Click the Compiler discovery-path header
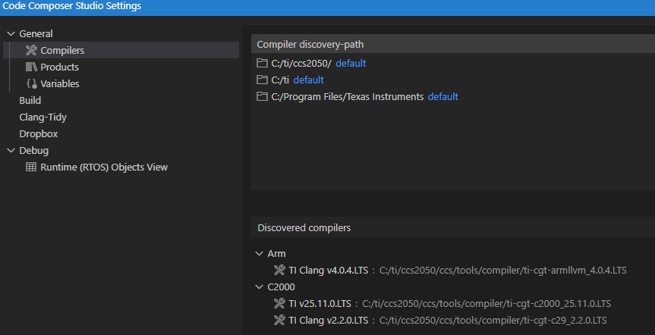The height and width of the screenshot is (335, 655). tap(310, 45)
